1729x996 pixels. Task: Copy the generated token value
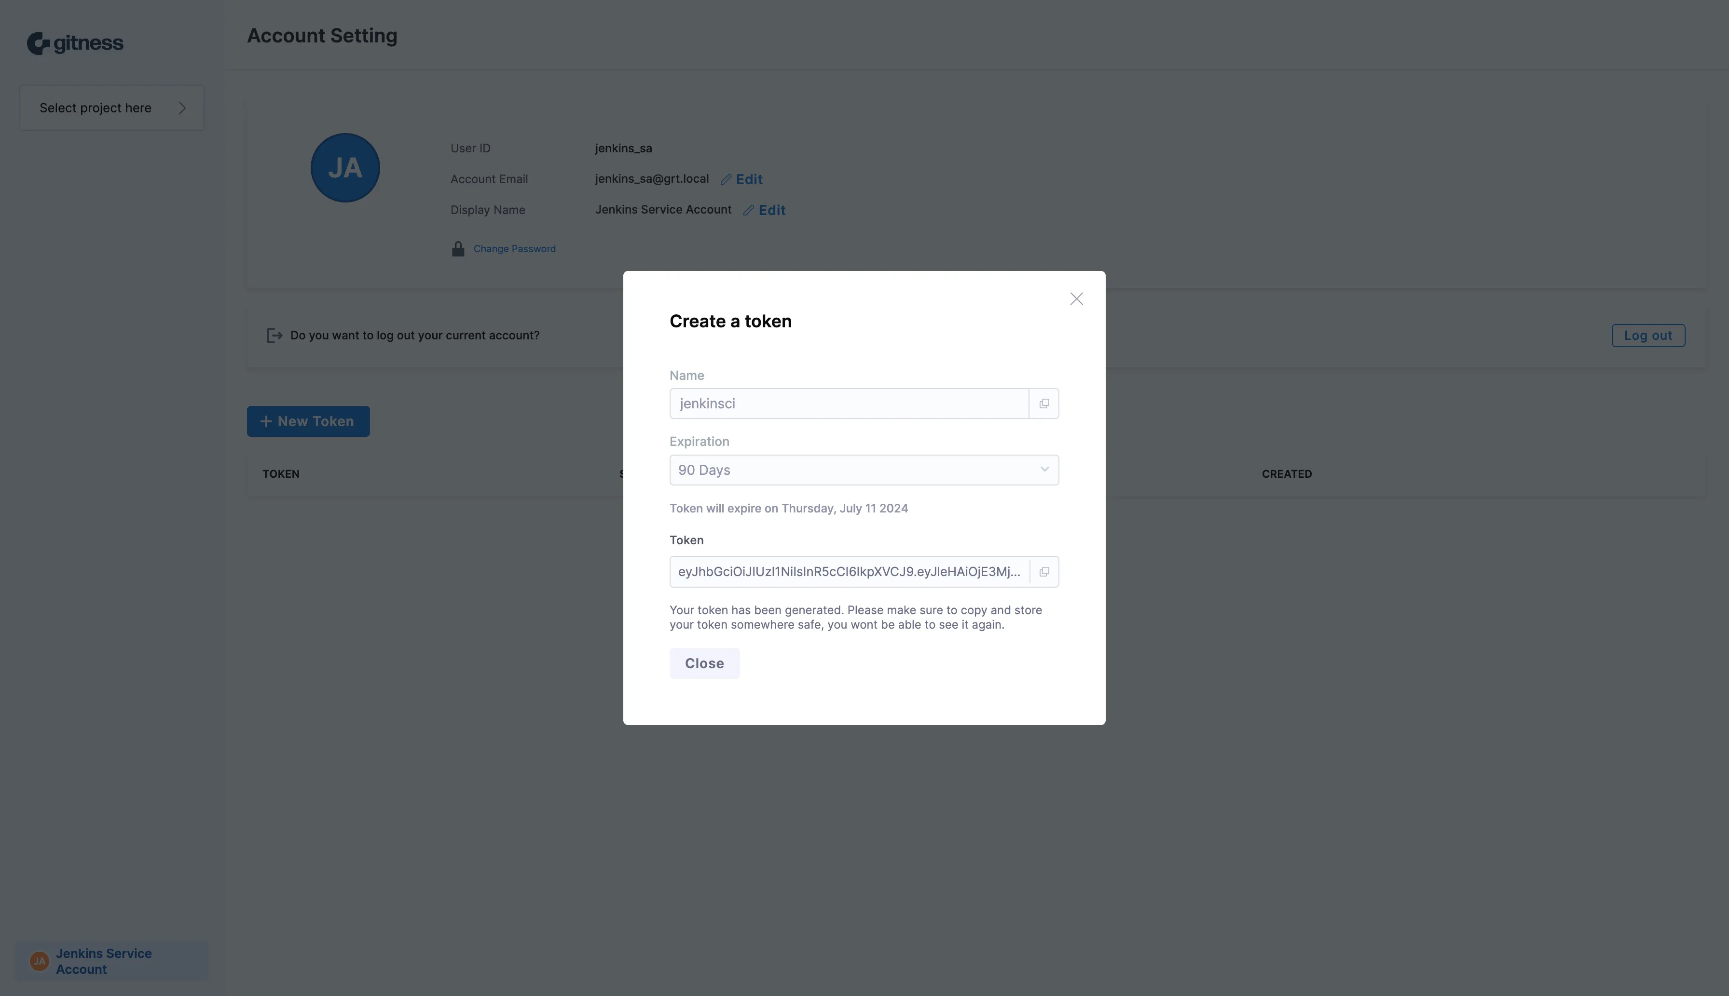1044,572
